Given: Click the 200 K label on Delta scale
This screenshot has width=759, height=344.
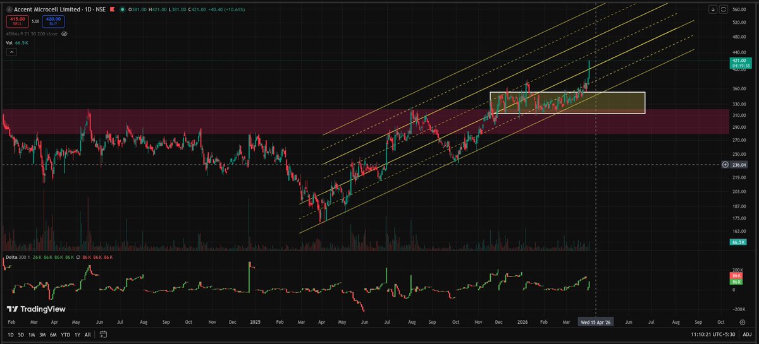Looking at the screenshot, I should [737, 269].
